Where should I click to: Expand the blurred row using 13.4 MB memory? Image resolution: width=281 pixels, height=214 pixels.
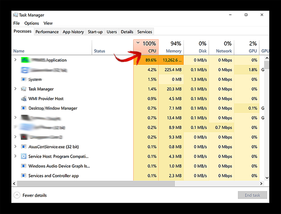[x=15, y=117]
